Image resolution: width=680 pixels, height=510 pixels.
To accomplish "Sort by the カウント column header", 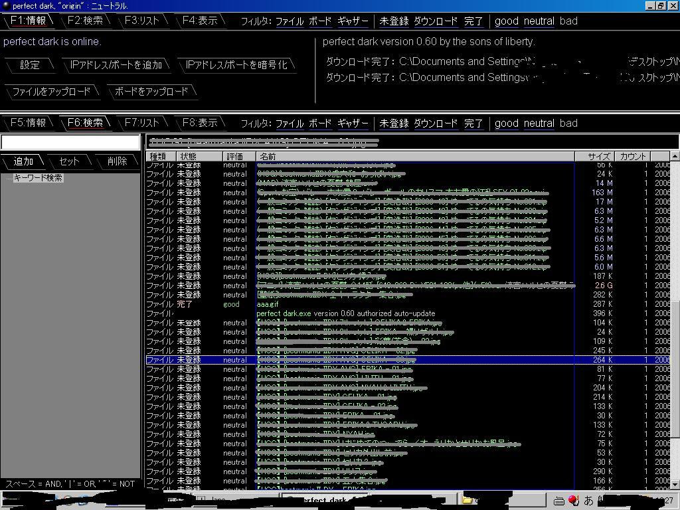I will pyautogui.click(x=633, y=157).
